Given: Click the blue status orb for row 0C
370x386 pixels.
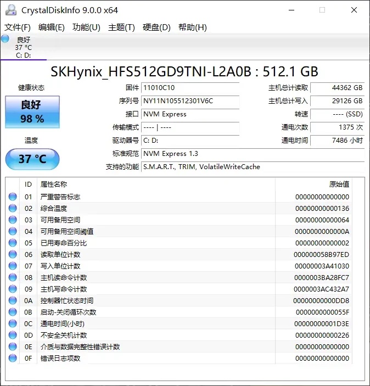Looking at the screenshot, I should click(x=13, y=324).
